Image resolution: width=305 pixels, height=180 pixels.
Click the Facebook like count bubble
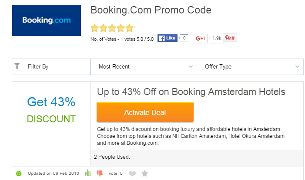point(184,38)
